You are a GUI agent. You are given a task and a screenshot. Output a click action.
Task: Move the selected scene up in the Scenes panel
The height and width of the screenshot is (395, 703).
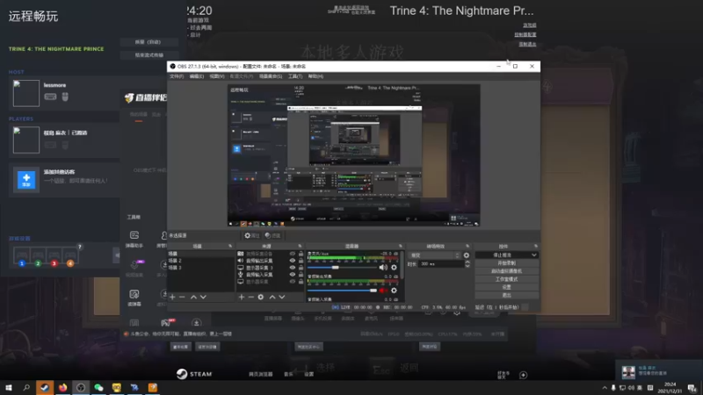pos(193,297)
